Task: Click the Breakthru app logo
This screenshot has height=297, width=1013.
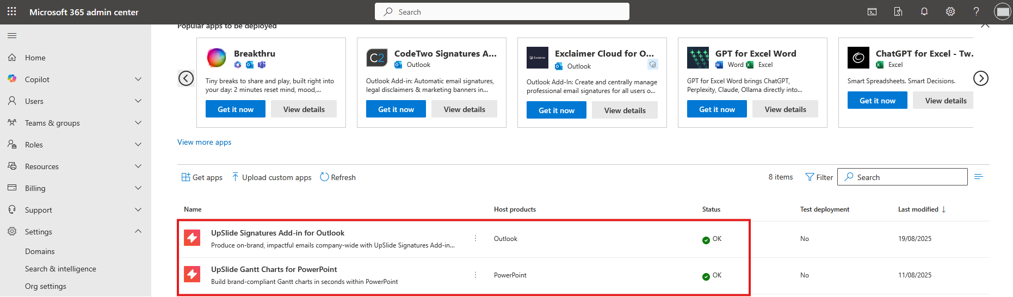Action: (217, 57)
